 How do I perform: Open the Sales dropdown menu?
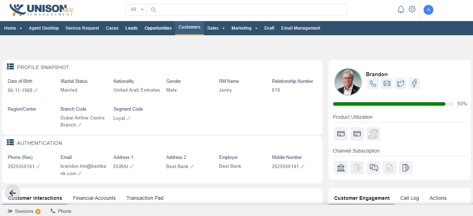(x=215, y=27)
